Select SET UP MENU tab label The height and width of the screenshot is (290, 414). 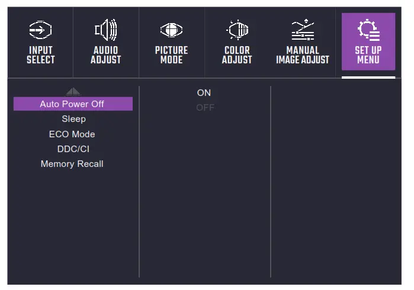(x=368, y=55)
